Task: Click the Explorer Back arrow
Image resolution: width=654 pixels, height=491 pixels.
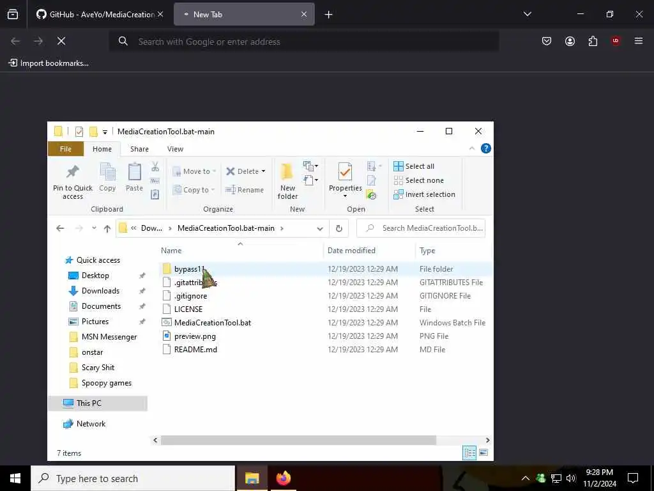Action: pyautogui.click(x=60, y=228)
